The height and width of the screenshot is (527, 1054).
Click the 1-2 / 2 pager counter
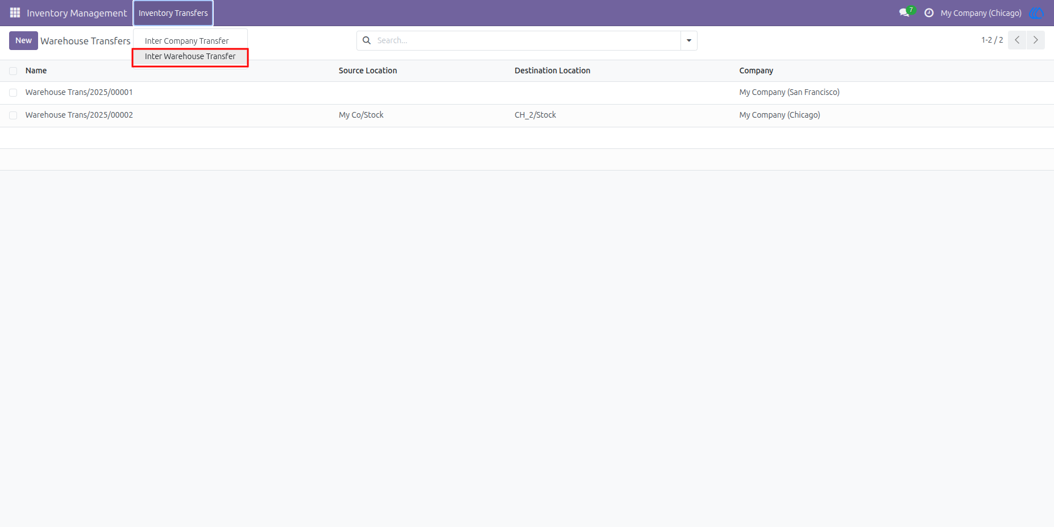click(x=992, y=40)
